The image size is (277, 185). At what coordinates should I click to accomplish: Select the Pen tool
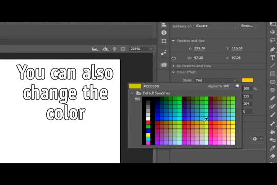pos(272,49)
